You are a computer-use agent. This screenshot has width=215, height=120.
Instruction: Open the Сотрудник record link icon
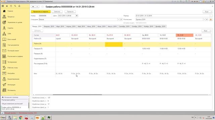coord(121,20)
